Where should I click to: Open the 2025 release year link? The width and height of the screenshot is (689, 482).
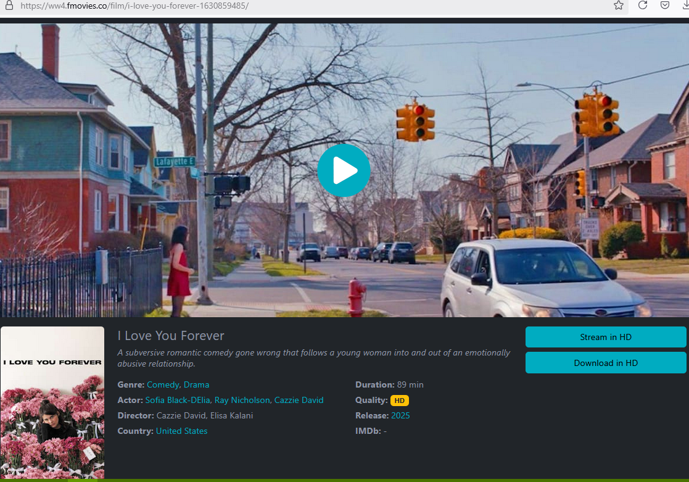(x=400, y=415)
